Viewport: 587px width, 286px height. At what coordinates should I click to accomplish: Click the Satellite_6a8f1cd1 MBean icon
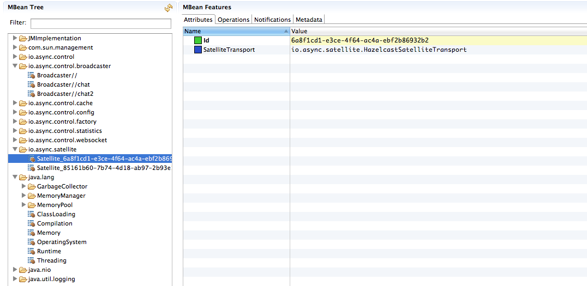[32, 159]
